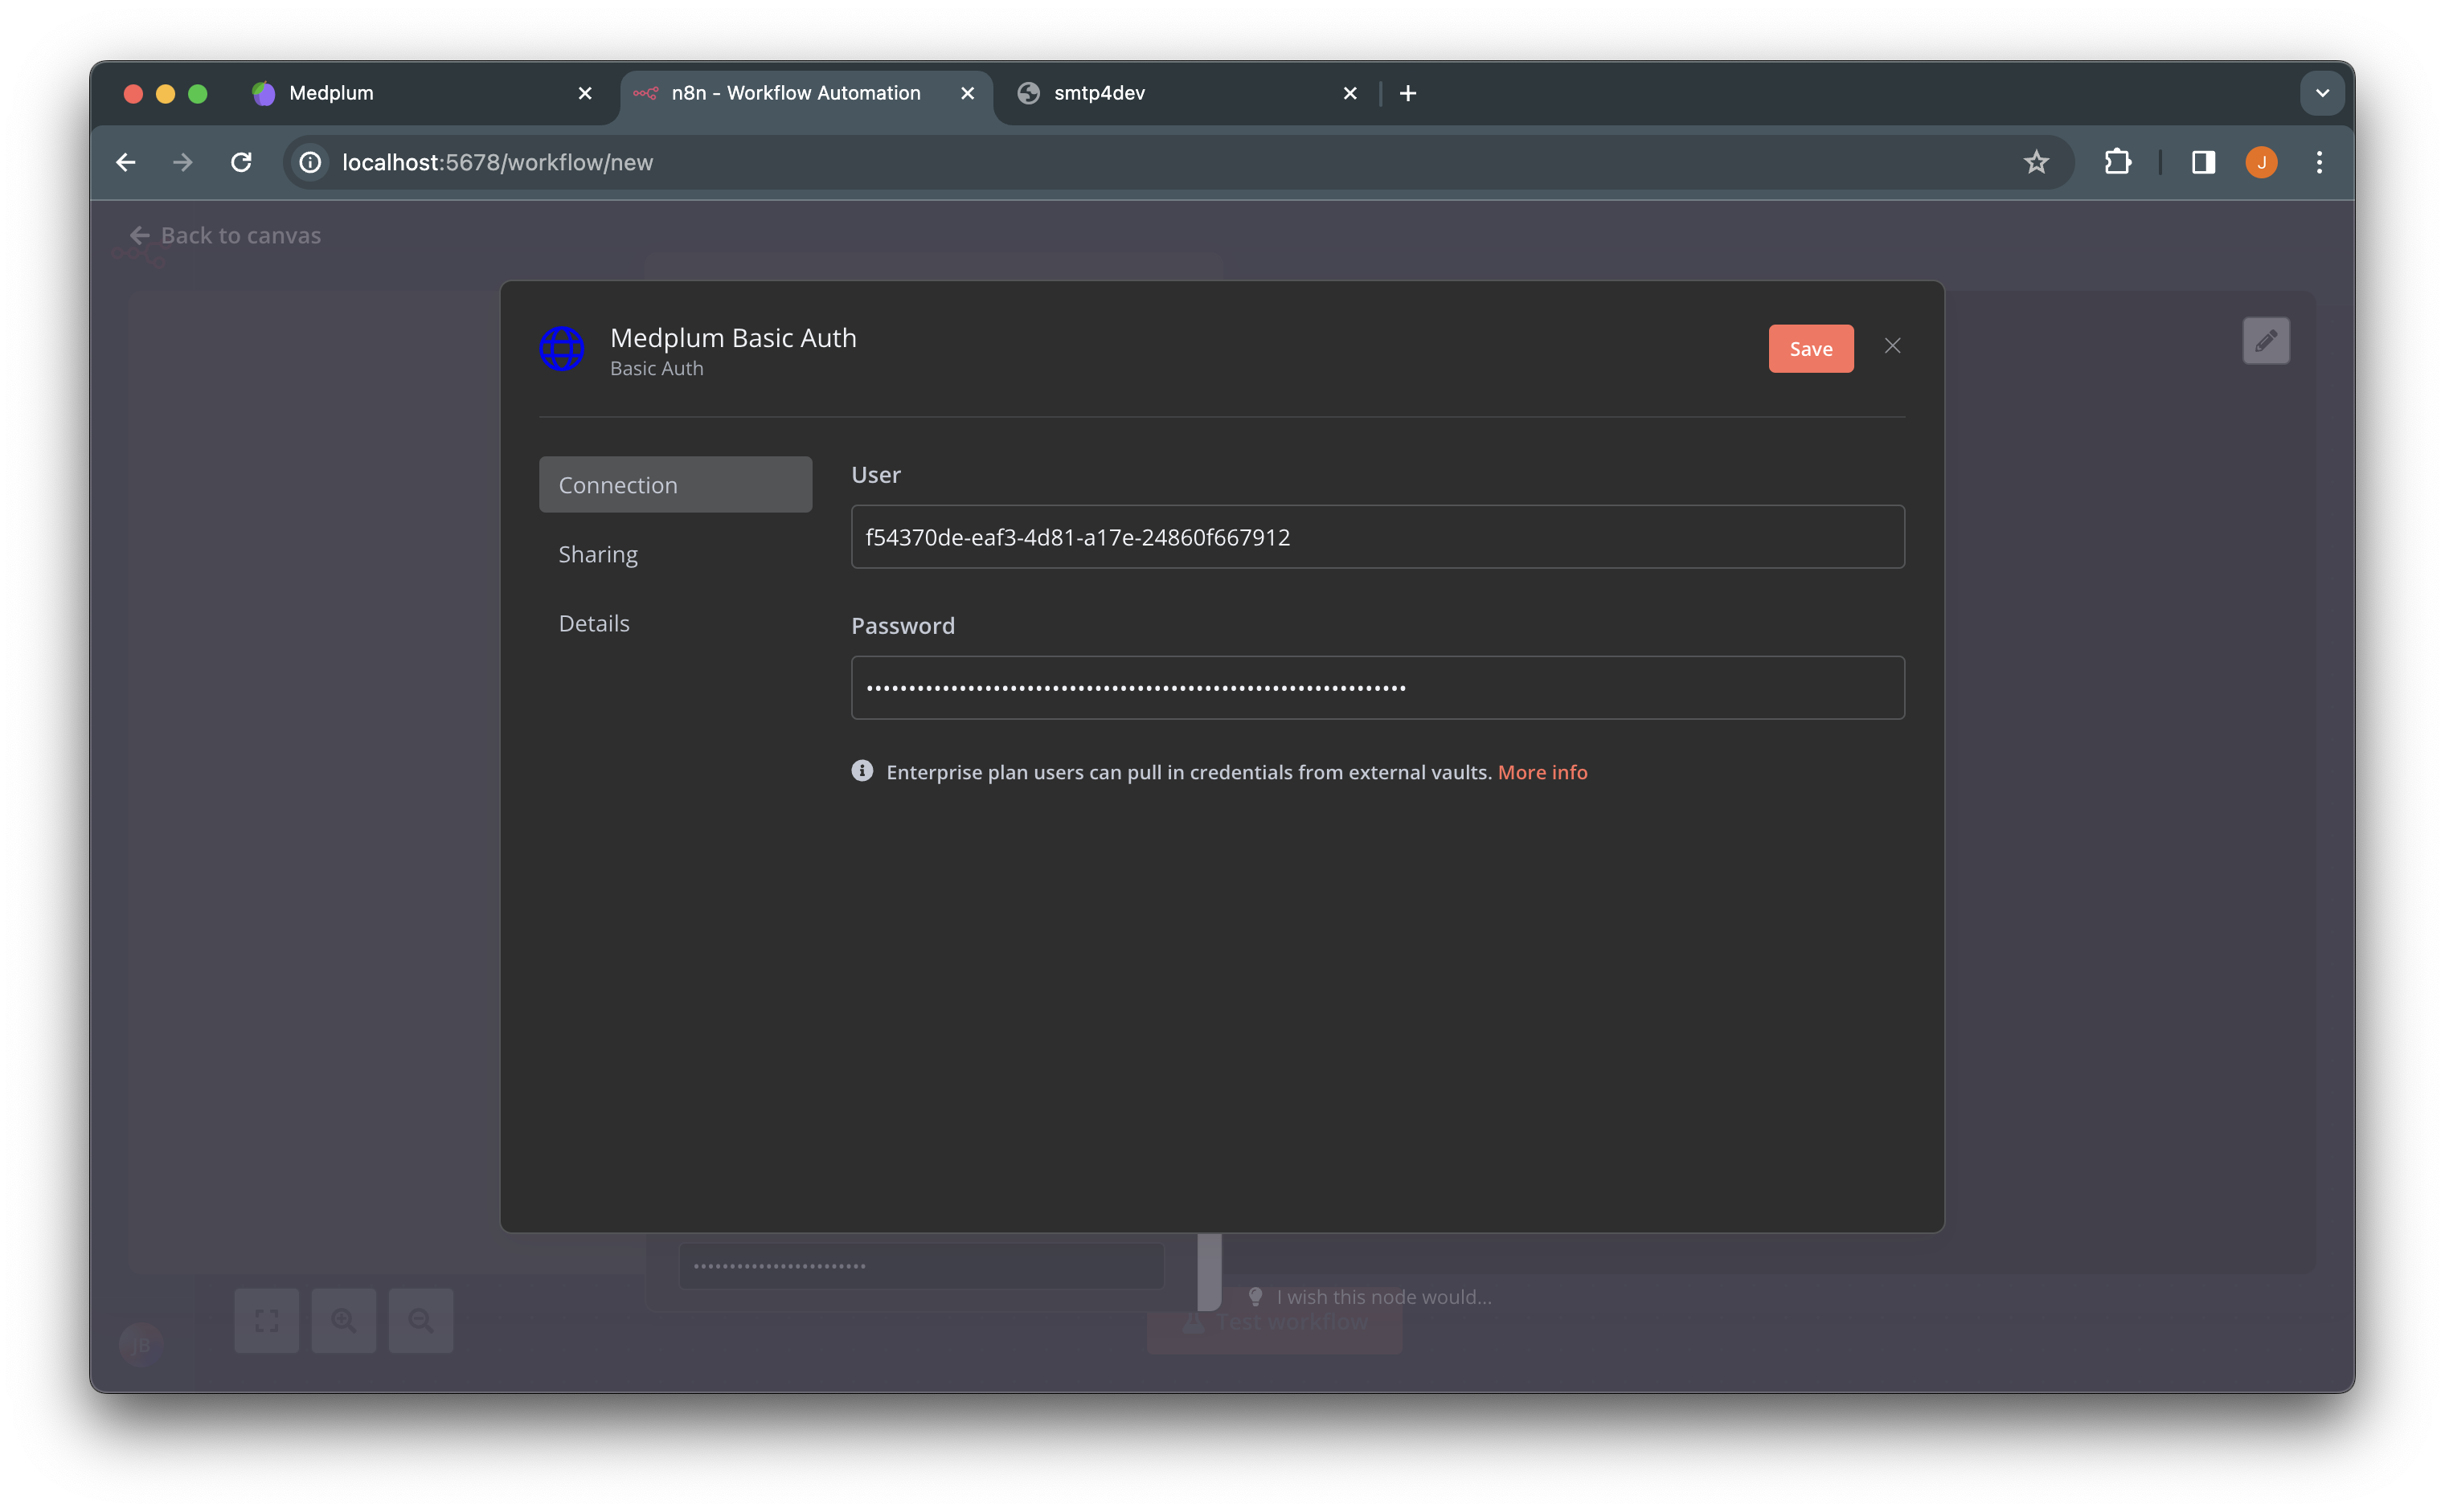2445x1512 pixels.
Task: Go Back to canvas
Action: [x=226, y=236]
